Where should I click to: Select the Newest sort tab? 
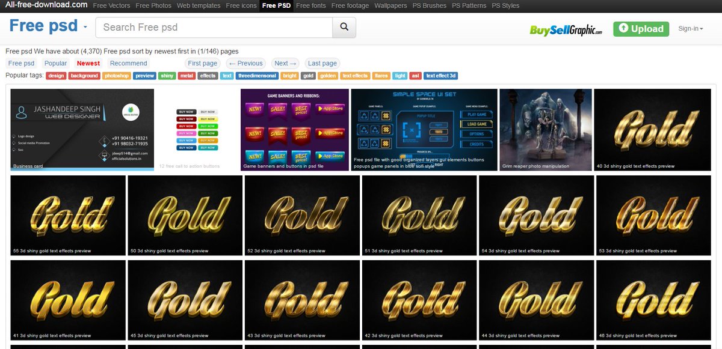point(88,63)
